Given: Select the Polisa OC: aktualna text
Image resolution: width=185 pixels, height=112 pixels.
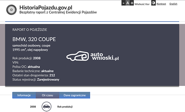Looking at the screenshot, I should point(26,67).
